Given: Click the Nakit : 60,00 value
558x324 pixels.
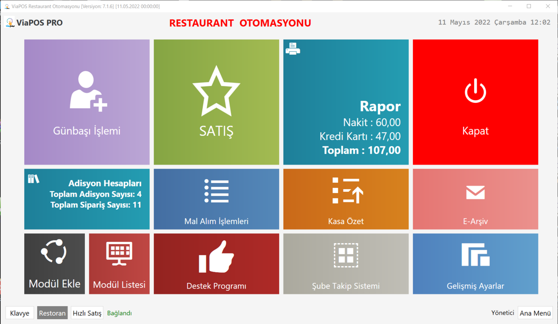Looking at the screenshot, I should tap(372, 122).
